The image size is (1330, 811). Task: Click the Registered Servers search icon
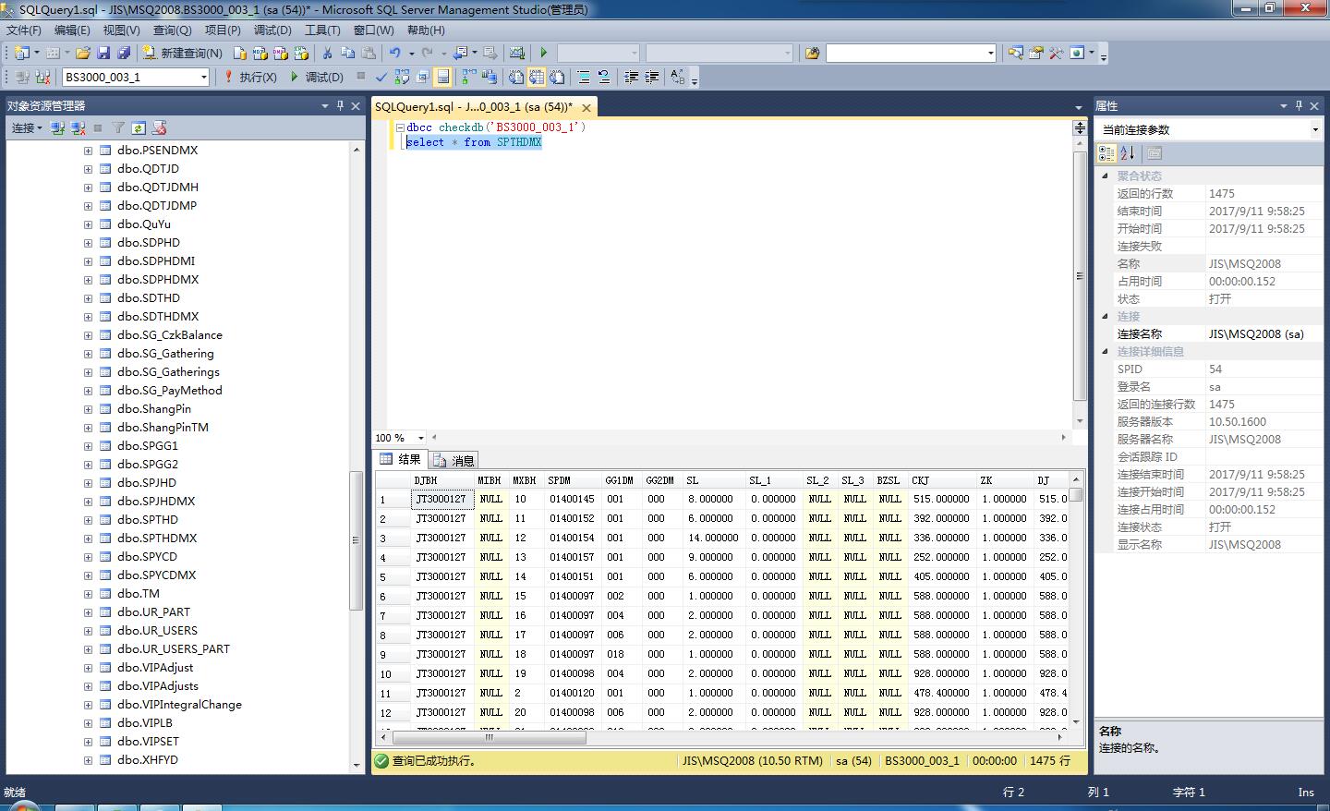tap(1016, 53)
